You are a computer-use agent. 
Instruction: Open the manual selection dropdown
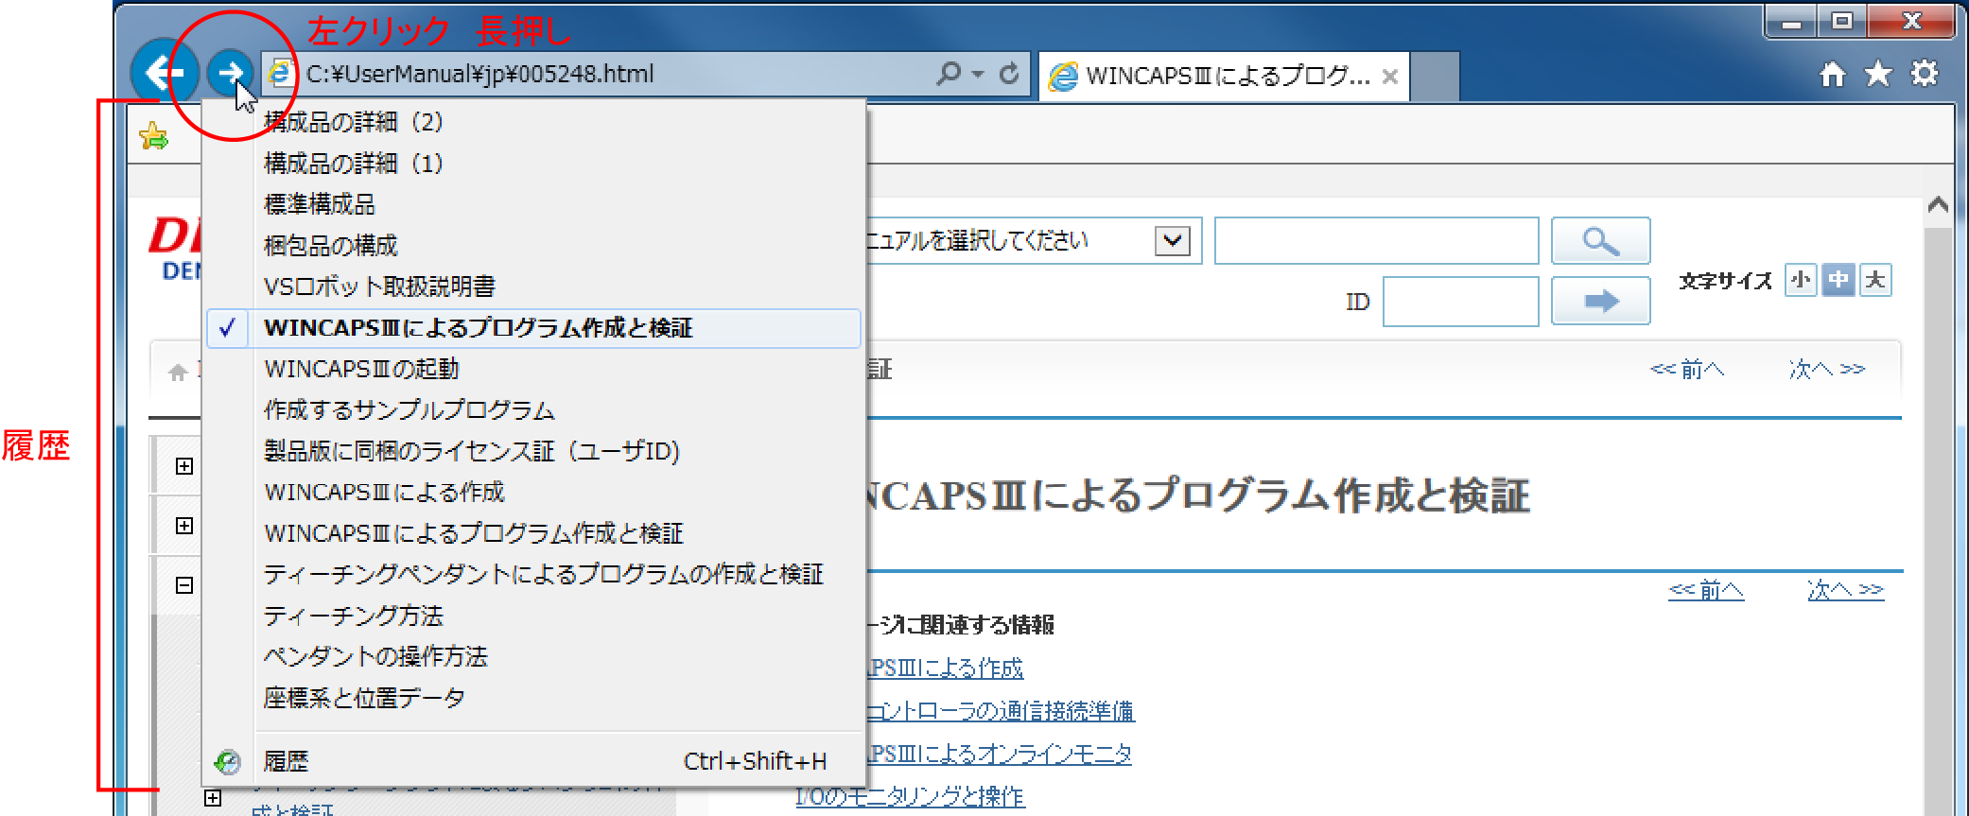coord(1172,240)
